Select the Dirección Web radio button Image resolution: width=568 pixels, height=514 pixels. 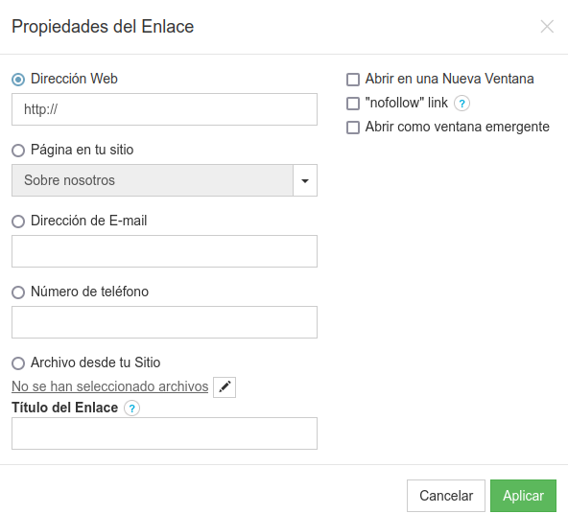point(18,80)
